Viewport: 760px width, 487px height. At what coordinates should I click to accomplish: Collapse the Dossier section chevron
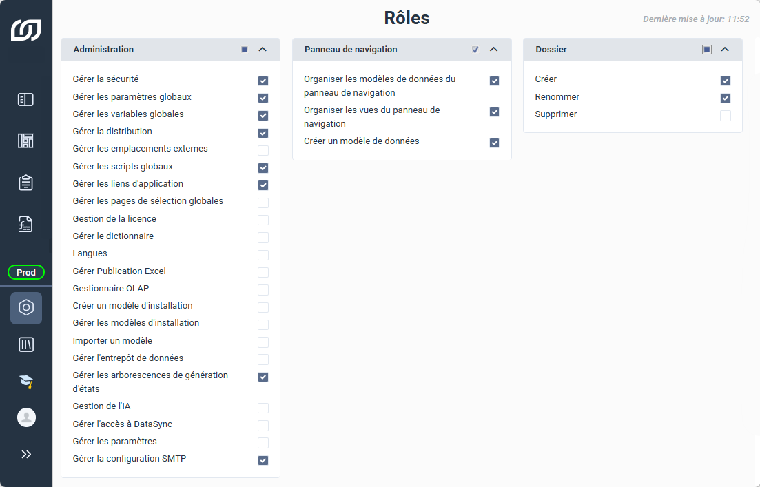pos(725,50)
